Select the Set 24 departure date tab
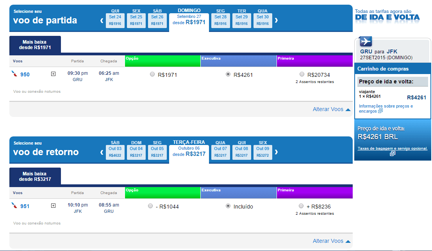Image resolution: width=432 pixels, height=251 pixels. 115,20
